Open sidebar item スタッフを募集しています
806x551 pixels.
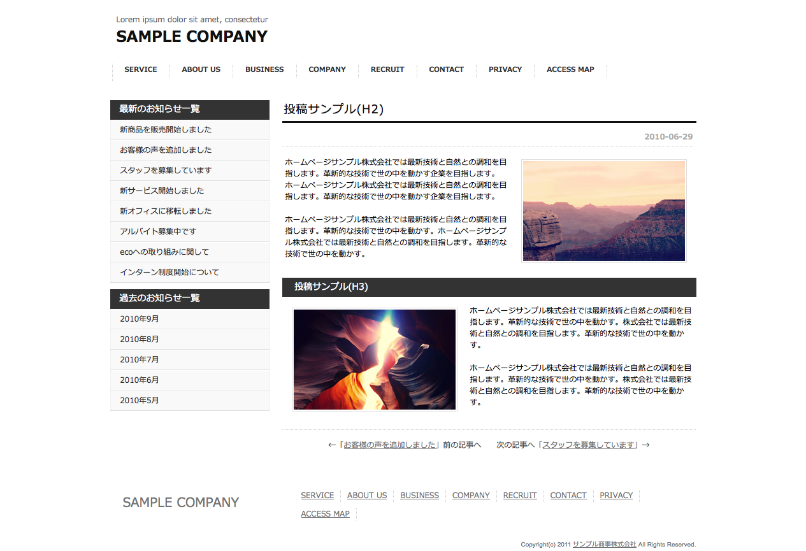tap(166, 171)
